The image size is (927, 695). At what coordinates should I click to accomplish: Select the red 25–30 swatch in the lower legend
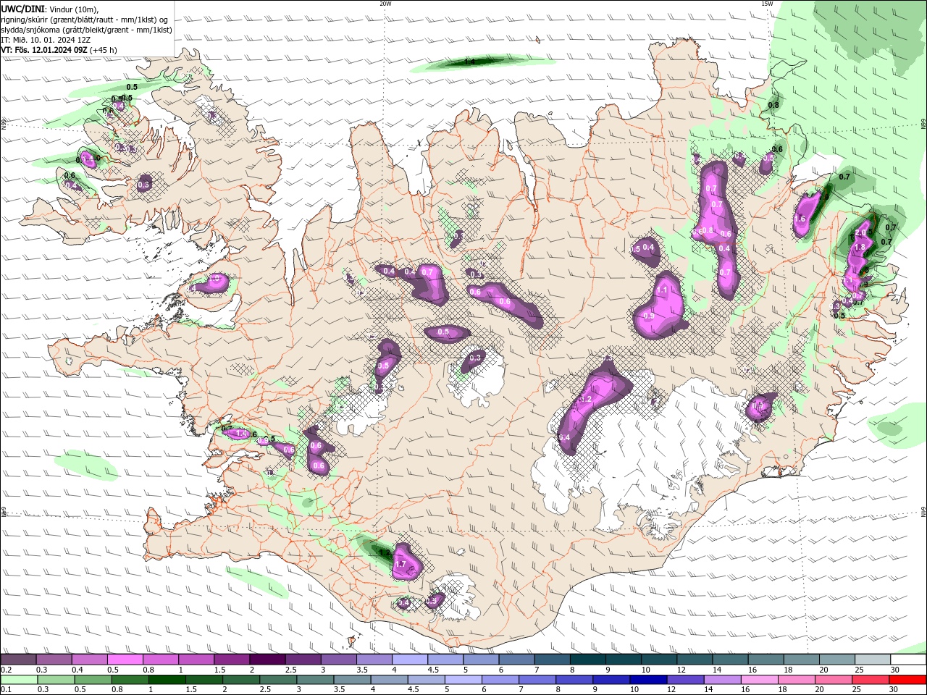(871, 679)
